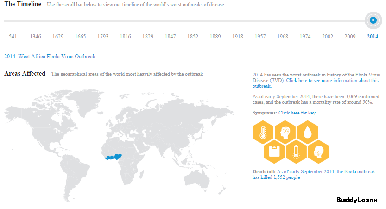Click the highlighted West Africa map region
The image size is (386, 209).
pos(113,158)
